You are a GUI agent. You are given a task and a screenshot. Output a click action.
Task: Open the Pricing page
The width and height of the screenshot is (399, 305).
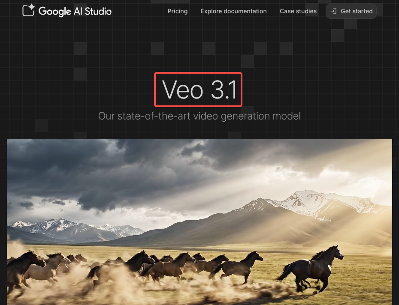[177, 11]
